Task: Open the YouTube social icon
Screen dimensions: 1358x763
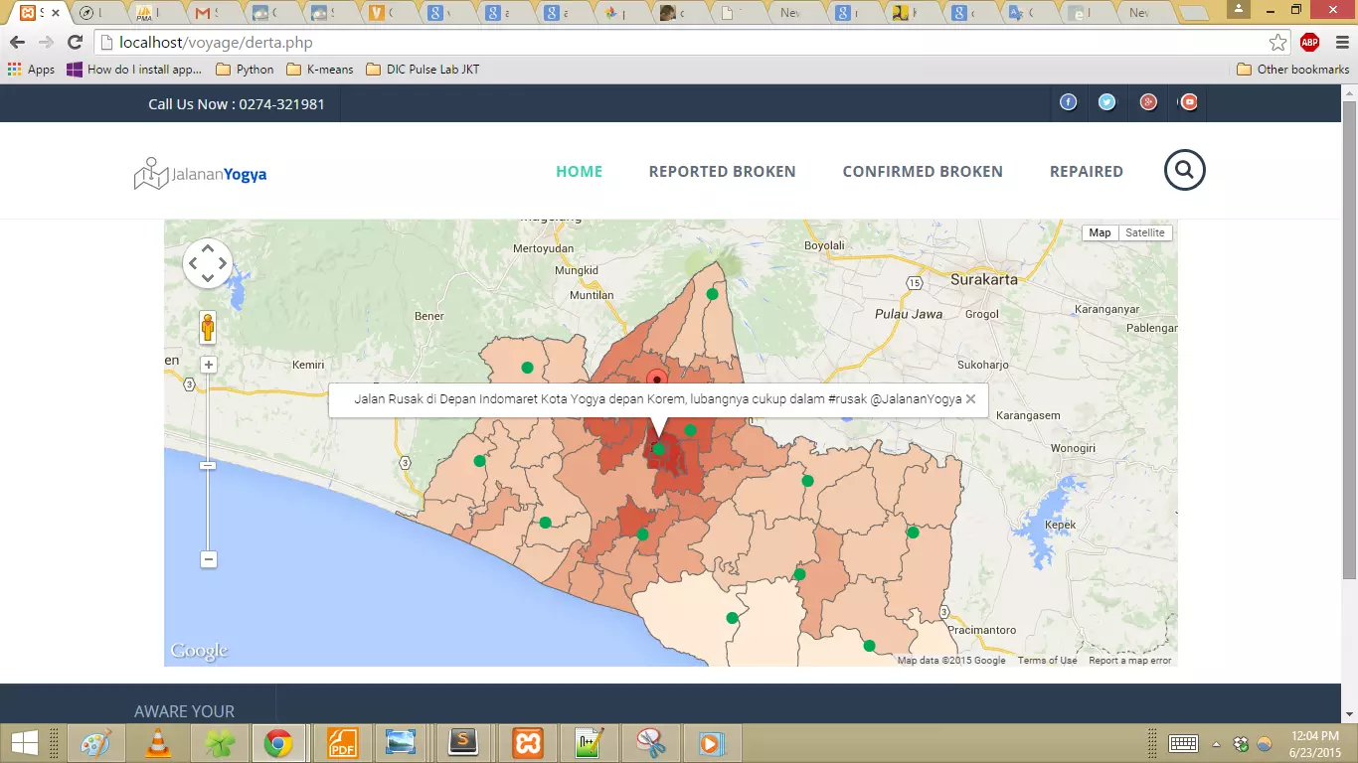Action: pyautogui.click(x=1189, y=101)
